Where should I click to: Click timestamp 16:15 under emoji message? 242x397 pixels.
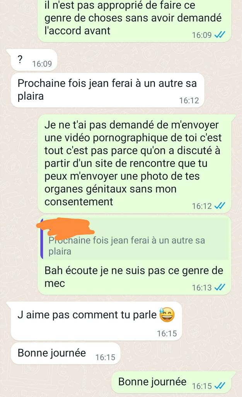[167, 333]
